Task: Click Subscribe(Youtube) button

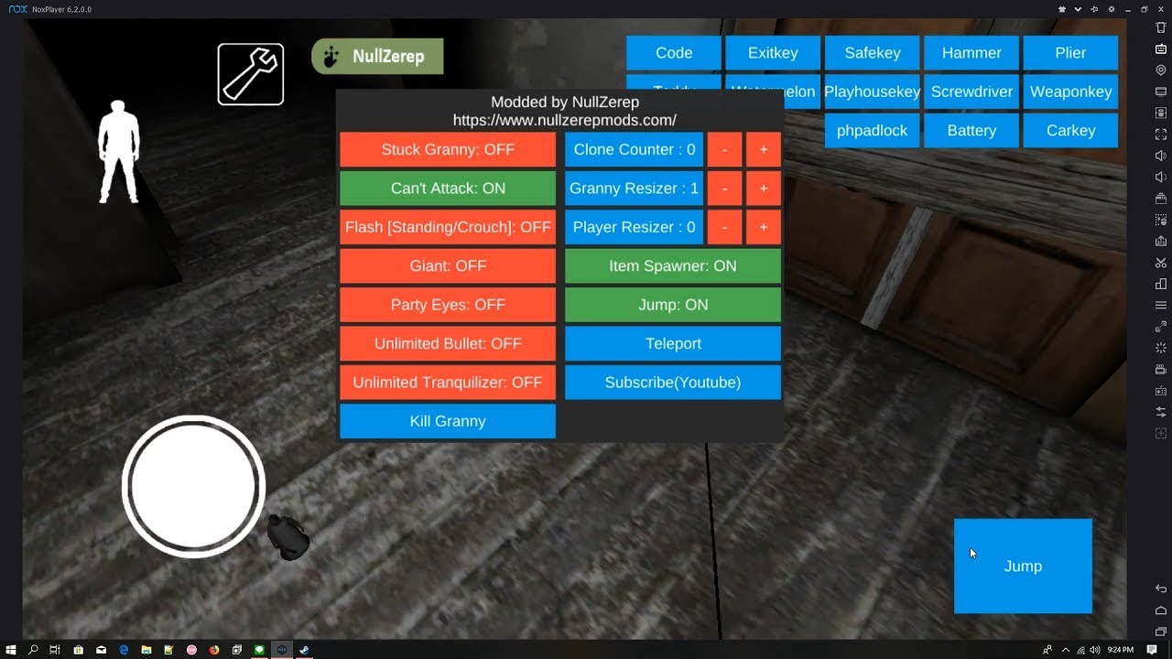Action: click(673, 383)
